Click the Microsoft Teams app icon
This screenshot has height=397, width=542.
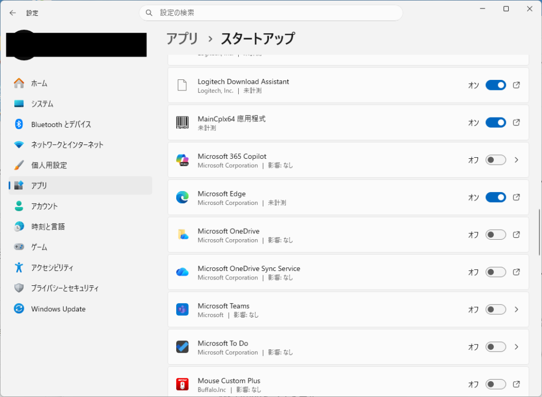[x=182, y=309]
